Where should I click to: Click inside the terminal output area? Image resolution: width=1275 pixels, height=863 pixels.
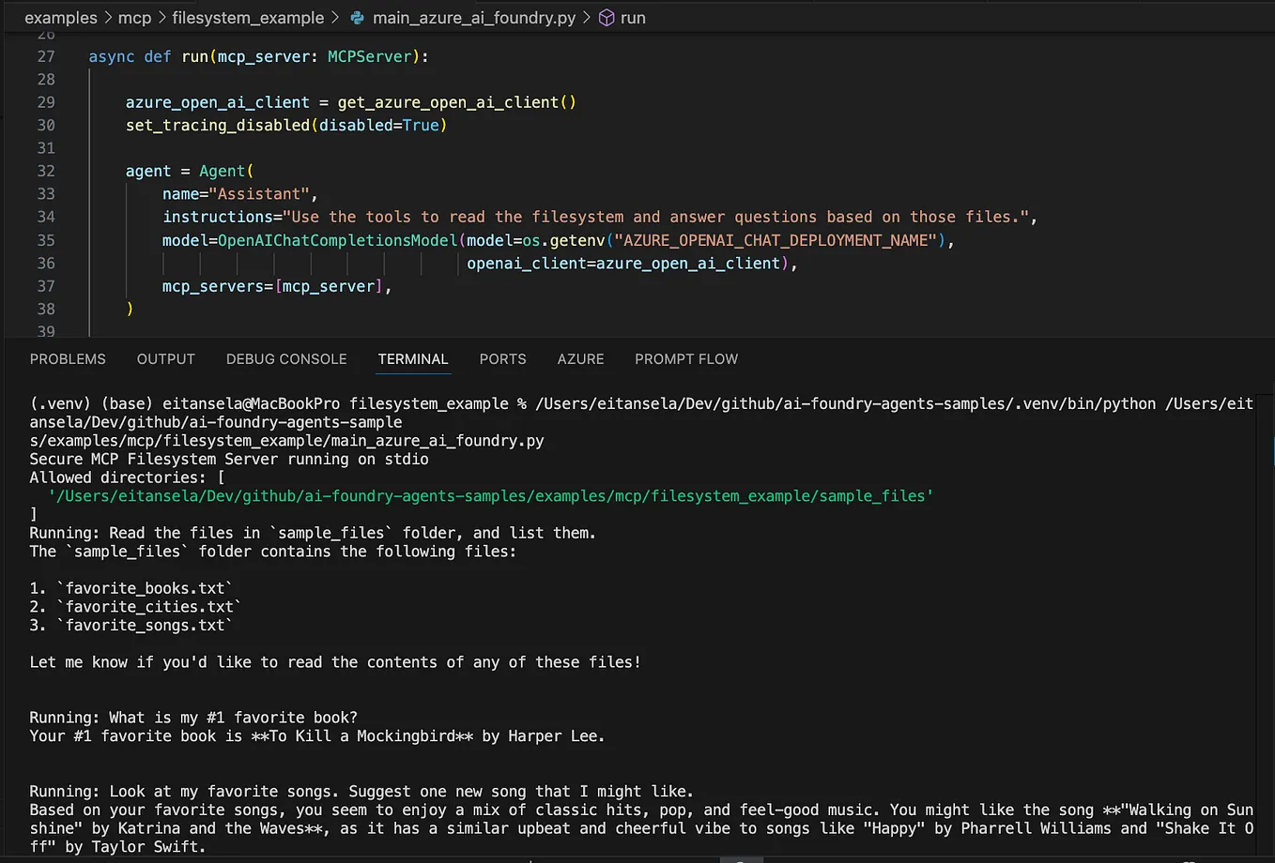click(563, 610)
